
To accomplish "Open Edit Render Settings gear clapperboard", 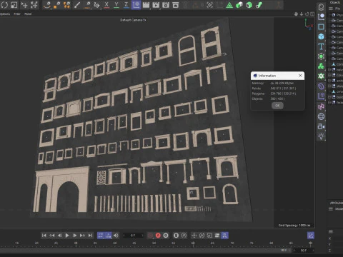I will [x=166, y=5].
